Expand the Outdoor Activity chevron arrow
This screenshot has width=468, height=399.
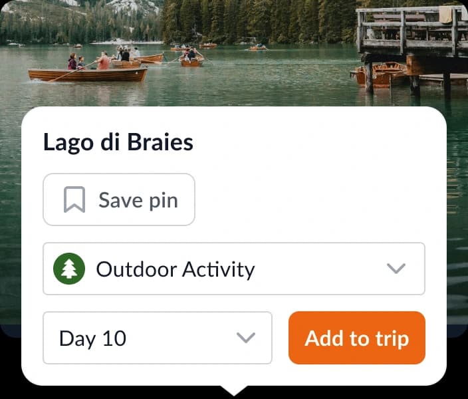coord(396,269)
